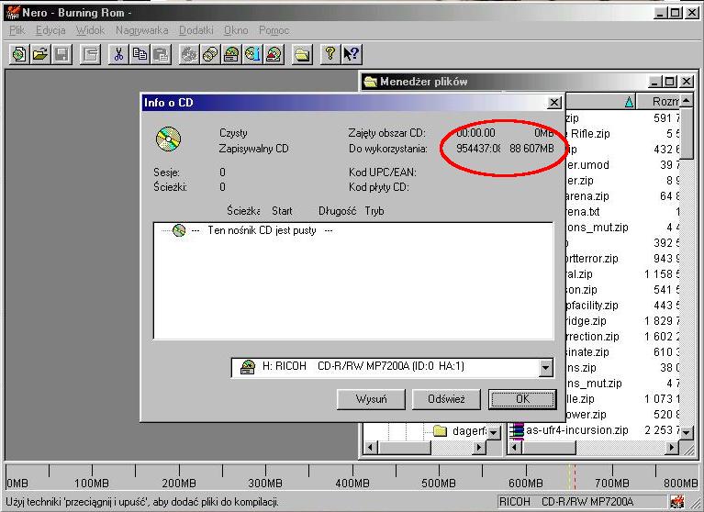Click up arrow of file list vertical scrollbar
Image resolution: width=704 pixels, height=512 pixels.
[686, 101]
